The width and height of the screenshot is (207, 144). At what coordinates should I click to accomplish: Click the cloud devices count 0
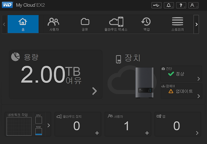tap(77, 126)
